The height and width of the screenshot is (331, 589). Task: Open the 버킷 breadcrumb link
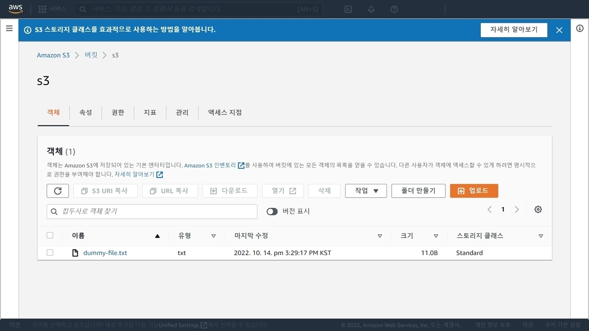(91, 55)
